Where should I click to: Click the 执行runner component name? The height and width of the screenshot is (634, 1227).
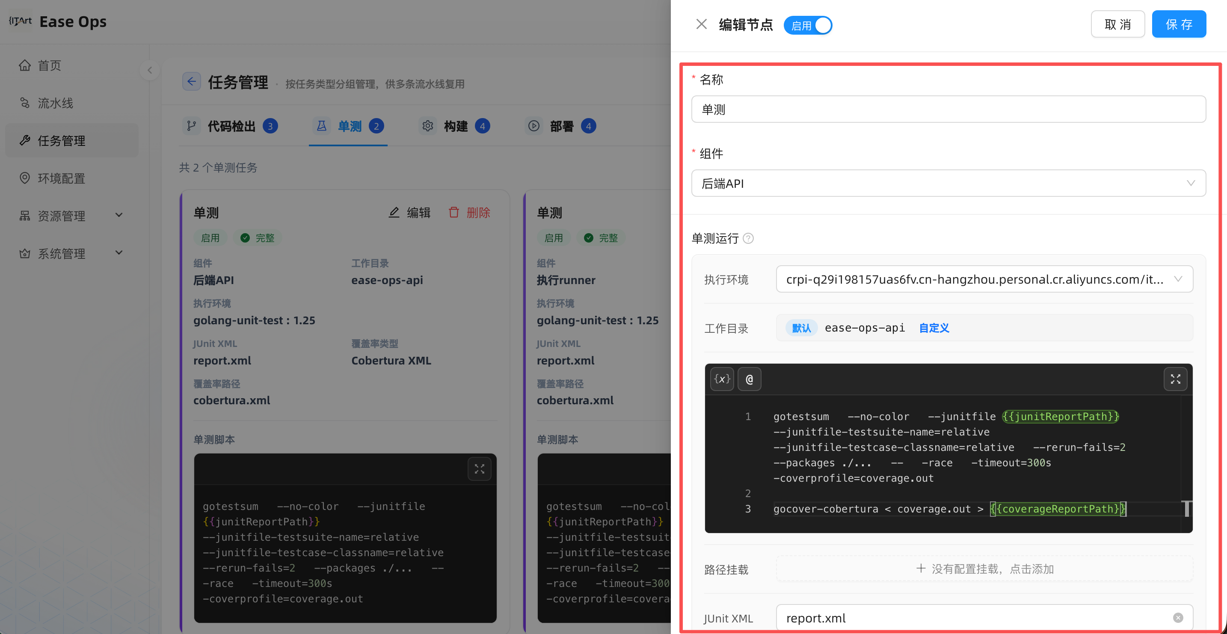(x=566, y=280)
